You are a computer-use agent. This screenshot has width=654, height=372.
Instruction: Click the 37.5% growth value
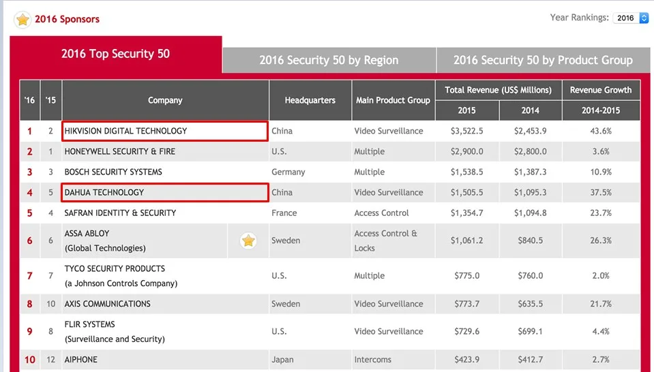tap(601, 192)
